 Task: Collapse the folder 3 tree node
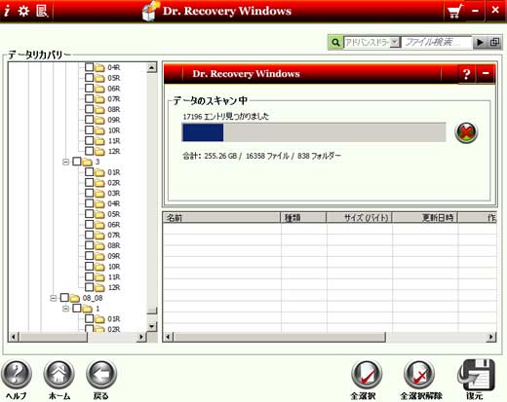65,162
